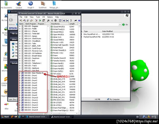159x124 pixels.
Task: Expand the 000:116 Taiko instrument
Action: (x=20, y=43)
